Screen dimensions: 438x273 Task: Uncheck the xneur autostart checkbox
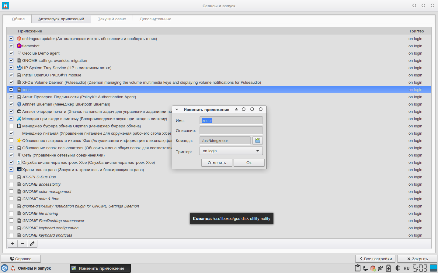(11, 90)
